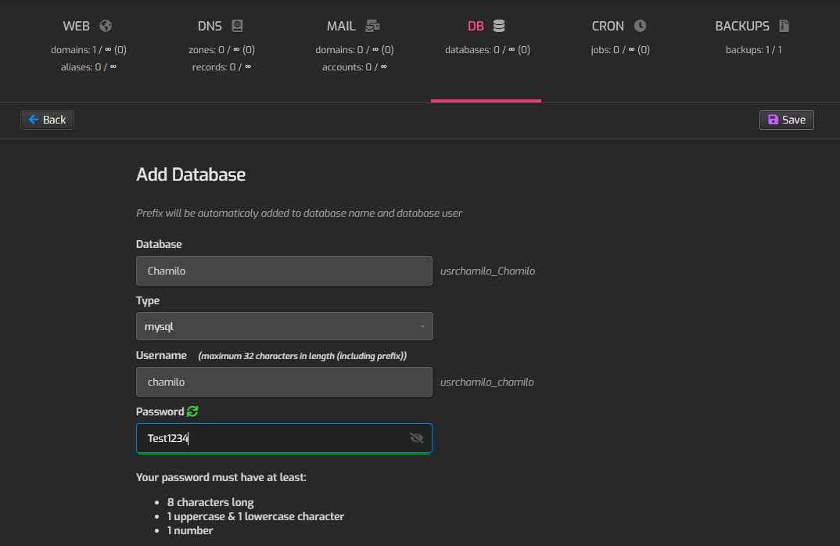The height and width of the screenshot is (546, 840).
Task: Click the back arrow icon
Action: point(33,120)
